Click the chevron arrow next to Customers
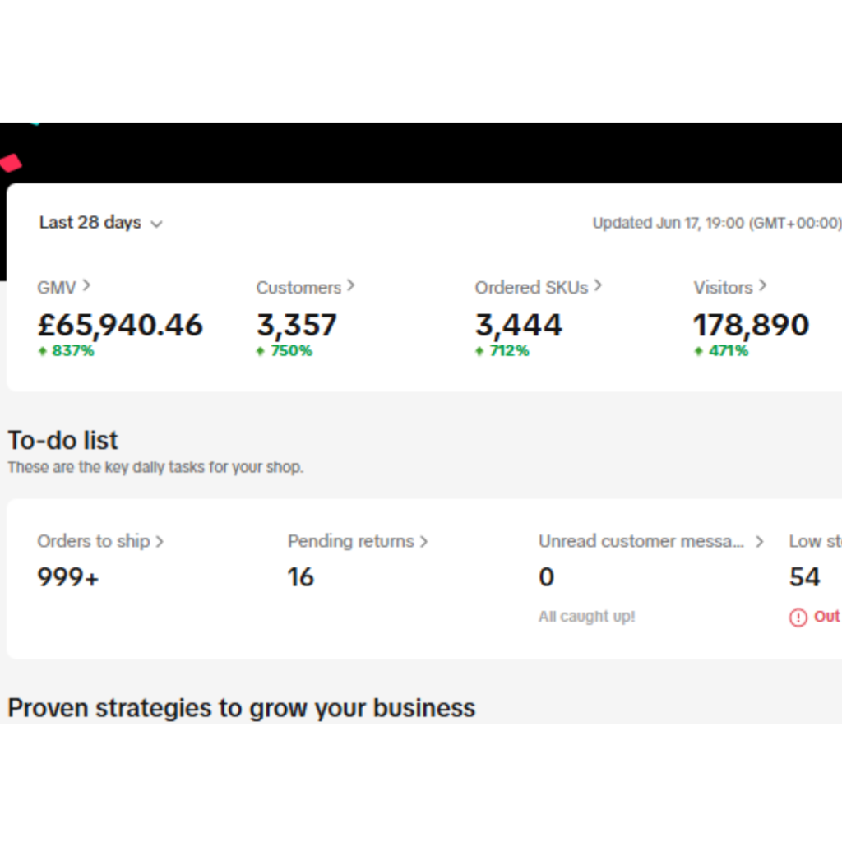842x842 pixels. (x=351, y=285)
